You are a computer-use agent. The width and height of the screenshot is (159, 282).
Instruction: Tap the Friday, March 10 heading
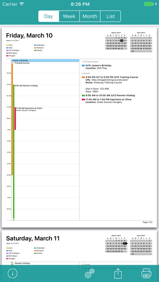point(29,35)
